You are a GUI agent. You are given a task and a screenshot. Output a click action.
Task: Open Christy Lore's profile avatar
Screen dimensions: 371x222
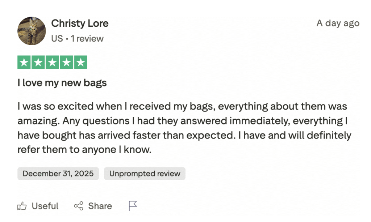(32, 31)
